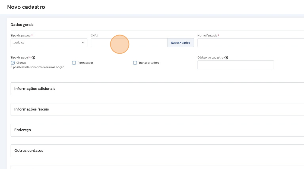Screen dimensions: 304x169
Task: Enable the Fornecedor checkbox
Action: click(74, 63)
